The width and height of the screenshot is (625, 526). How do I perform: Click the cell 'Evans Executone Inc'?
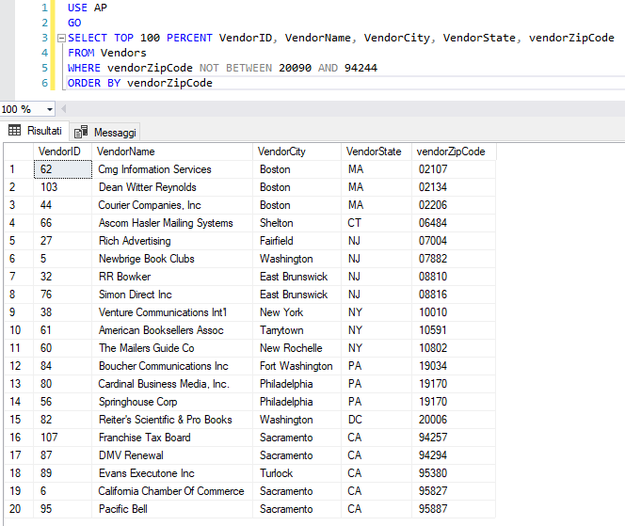coord(172,473)
